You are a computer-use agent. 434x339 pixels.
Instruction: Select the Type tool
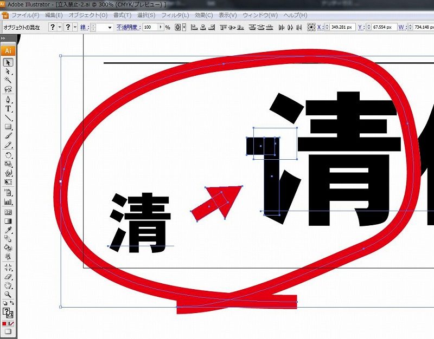[8, 109]
